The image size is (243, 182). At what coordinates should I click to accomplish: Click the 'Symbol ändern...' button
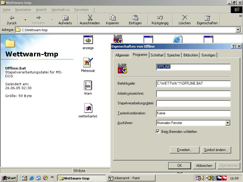coord(216,150)
